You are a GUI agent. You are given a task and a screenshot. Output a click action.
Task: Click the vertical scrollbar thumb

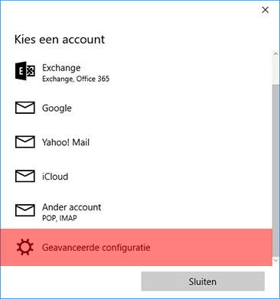click(x=275, y=170)
